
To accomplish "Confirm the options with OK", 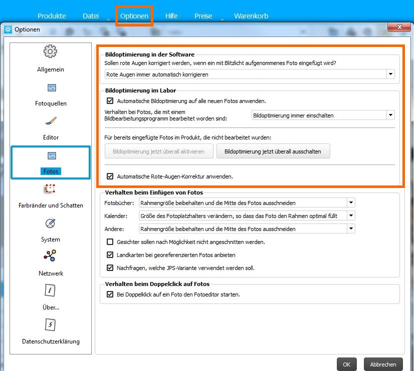I will point(346,364).
